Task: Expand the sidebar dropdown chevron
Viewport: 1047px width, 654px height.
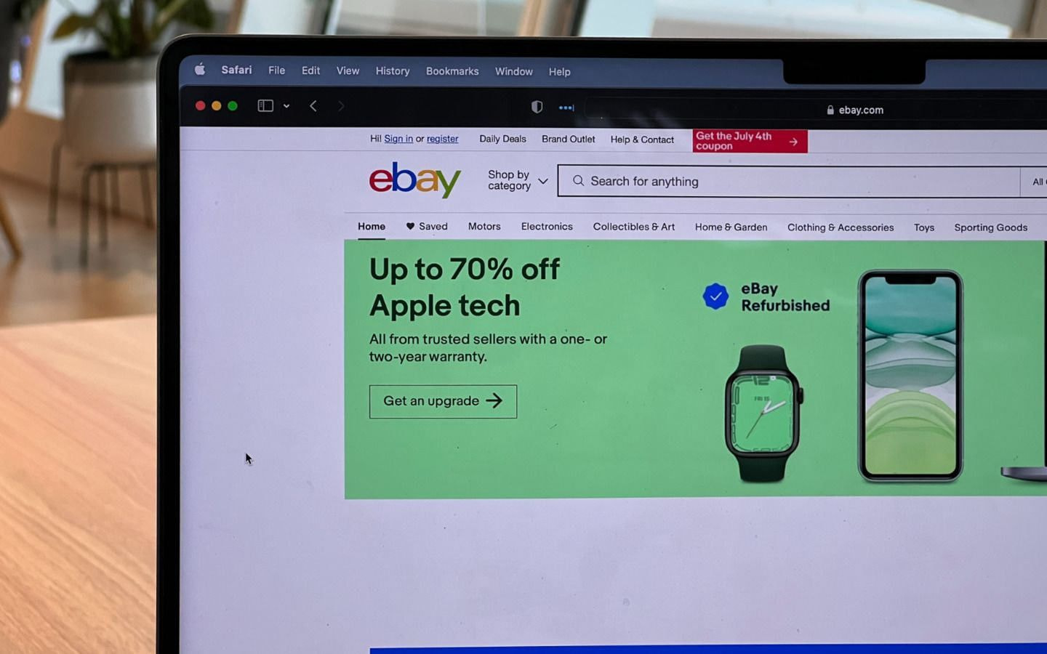Action: tap(286, 106)
